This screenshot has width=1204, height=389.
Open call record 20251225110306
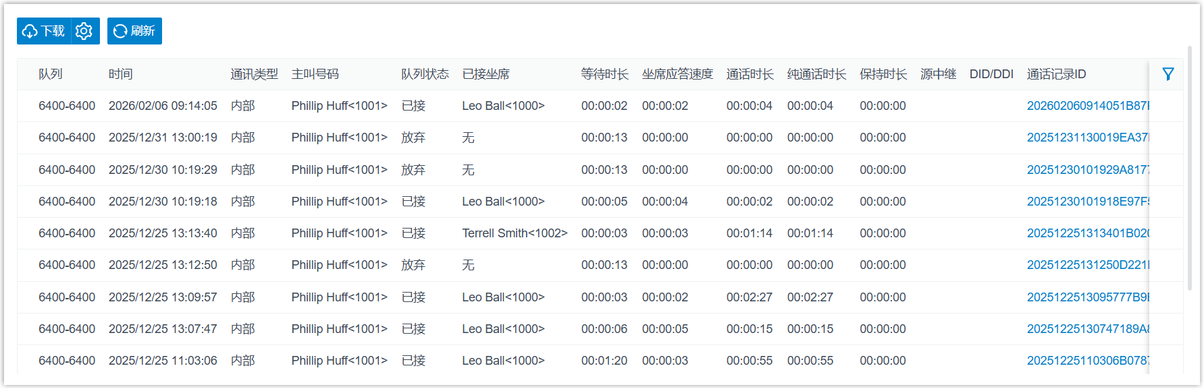click(x=1087, y=361)
